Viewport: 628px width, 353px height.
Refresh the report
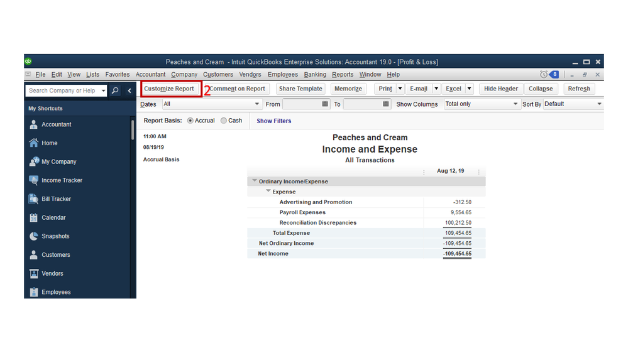[x=579, y=89]
